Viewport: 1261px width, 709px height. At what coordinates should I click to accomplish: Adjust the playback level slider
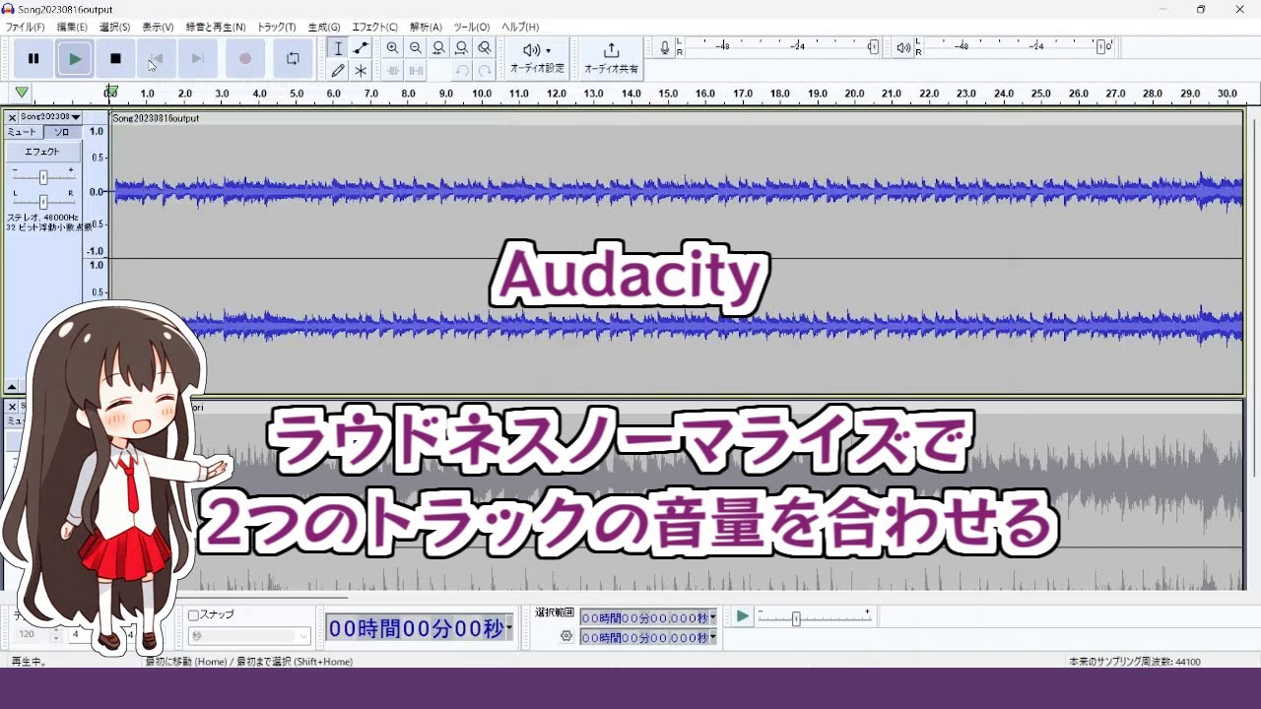(x=1100, y=46)
